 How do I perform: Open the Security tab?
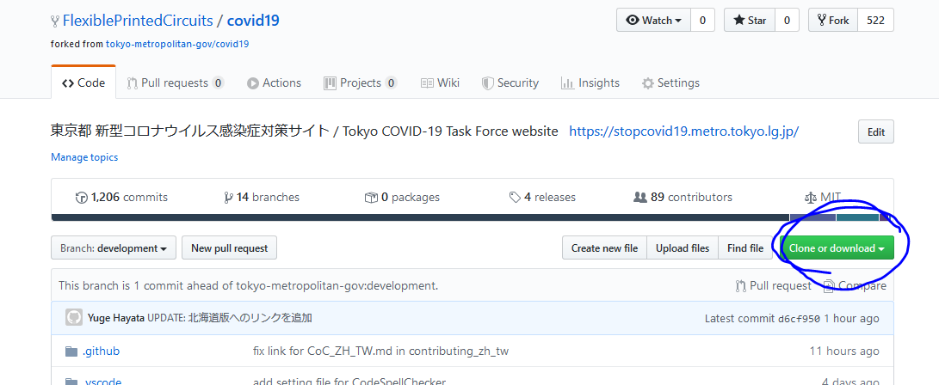[x=510, y=83]
